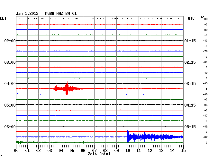The height and width of the screenshot is (159, 209).
Task: Click the 14 minute axis tick label
Action: 172,151
